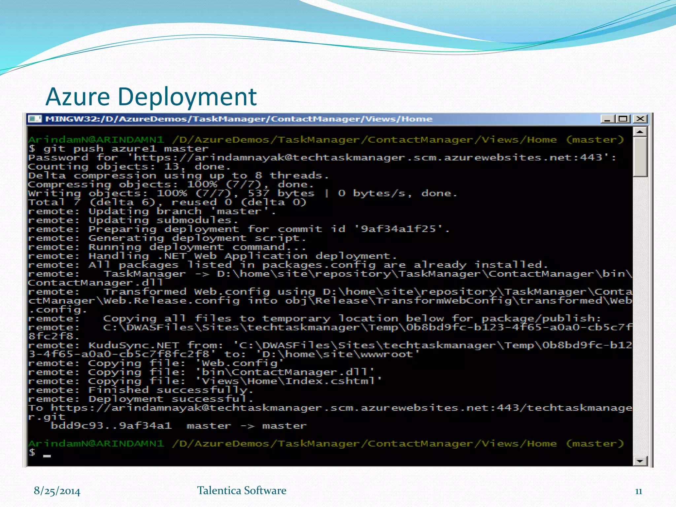Click 'KuduSync.NET from:' line

tap(330, 345)
